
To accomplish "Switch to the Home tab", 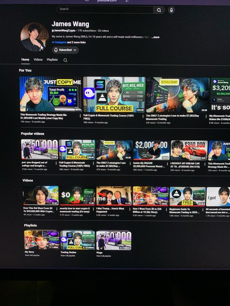I will click(25, 59).
